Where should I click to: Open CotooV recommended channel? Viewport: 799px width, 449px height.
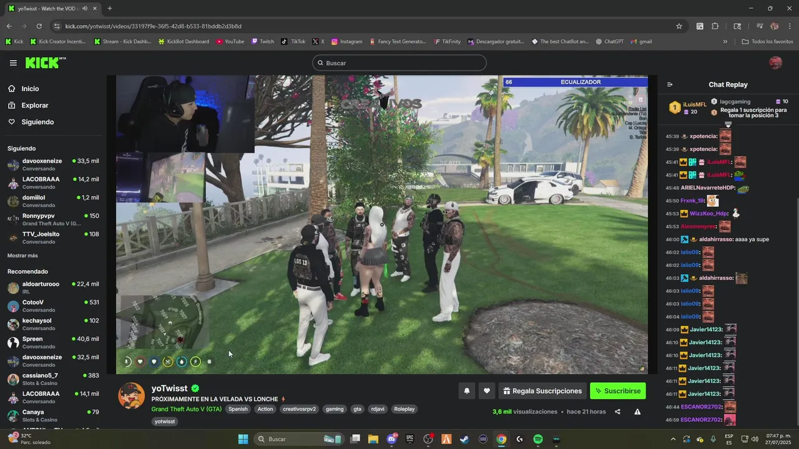52,306
